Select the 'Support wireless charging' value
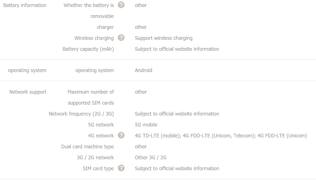The image size is (316, 182). (164, 38)
